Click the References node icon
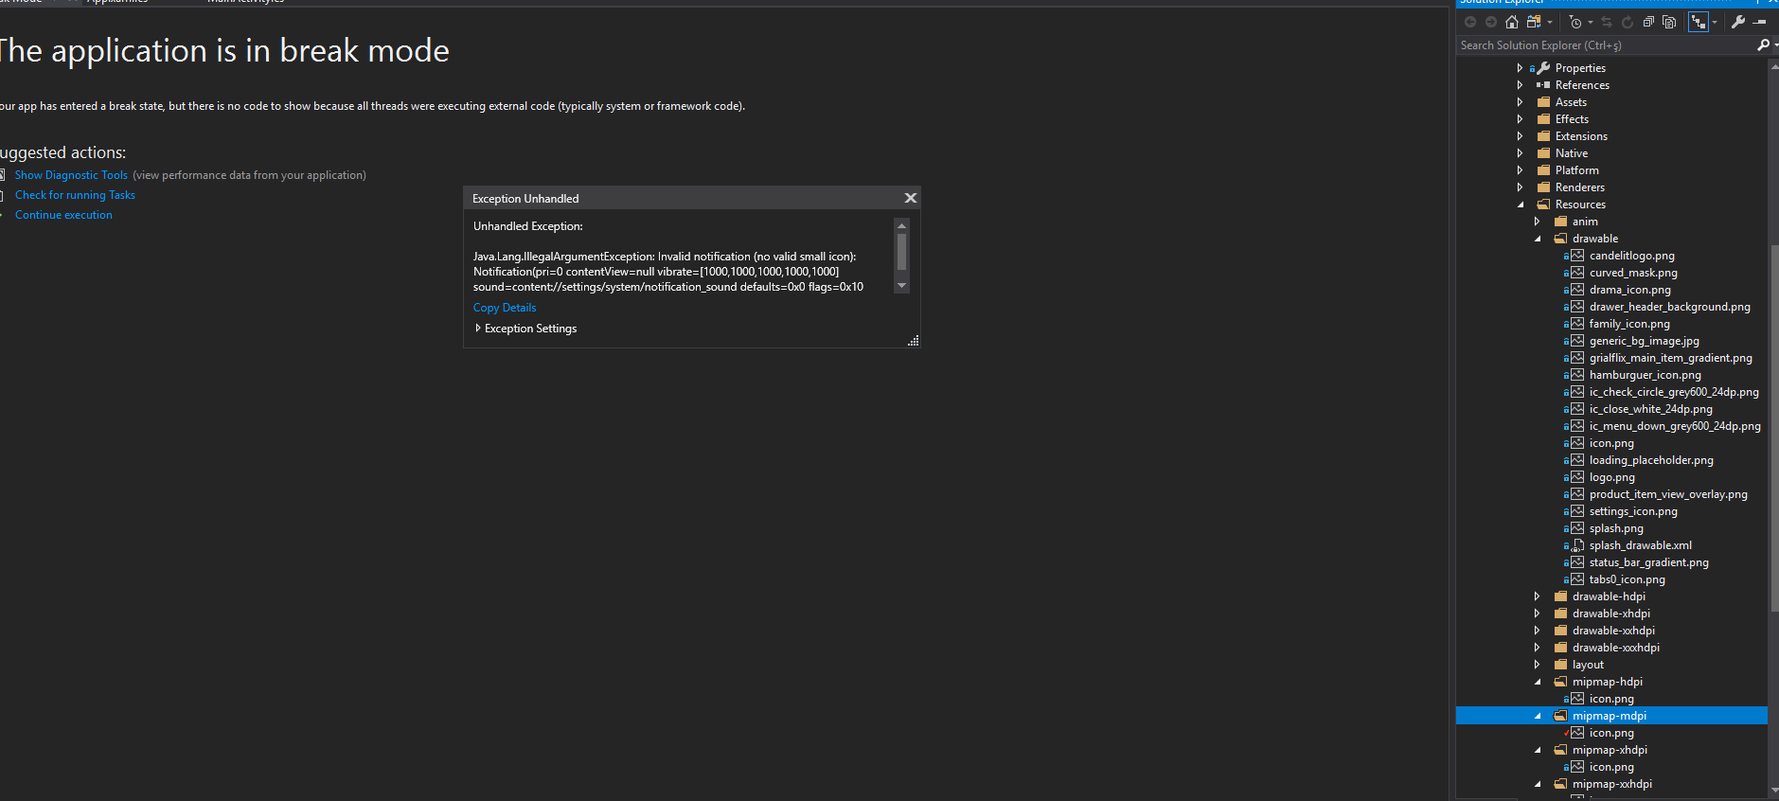This screenshot has width=1779, height=801. pyautogui.click(x=1543, y=85)
